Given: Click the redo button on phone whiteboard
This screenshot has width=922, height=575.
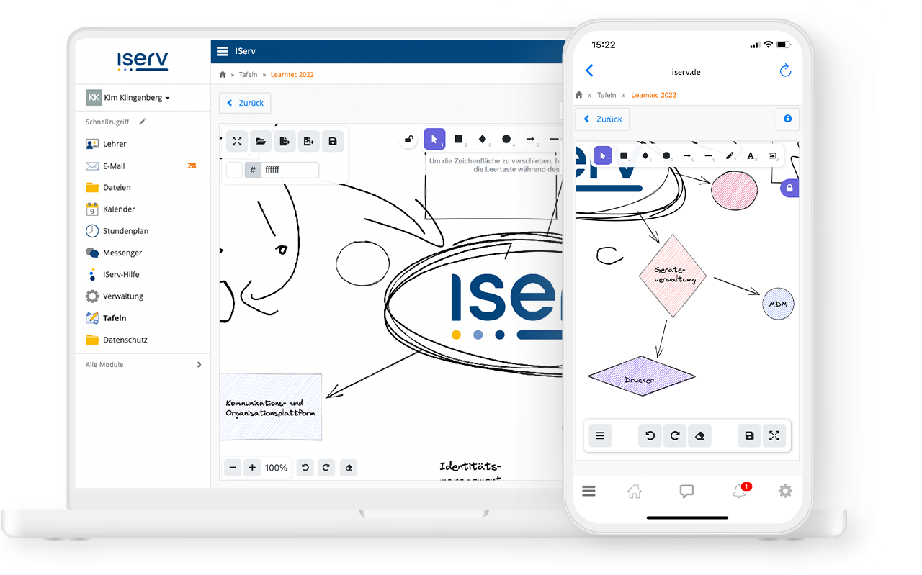Looking at the screenshot, I should [x=675, y=435].
